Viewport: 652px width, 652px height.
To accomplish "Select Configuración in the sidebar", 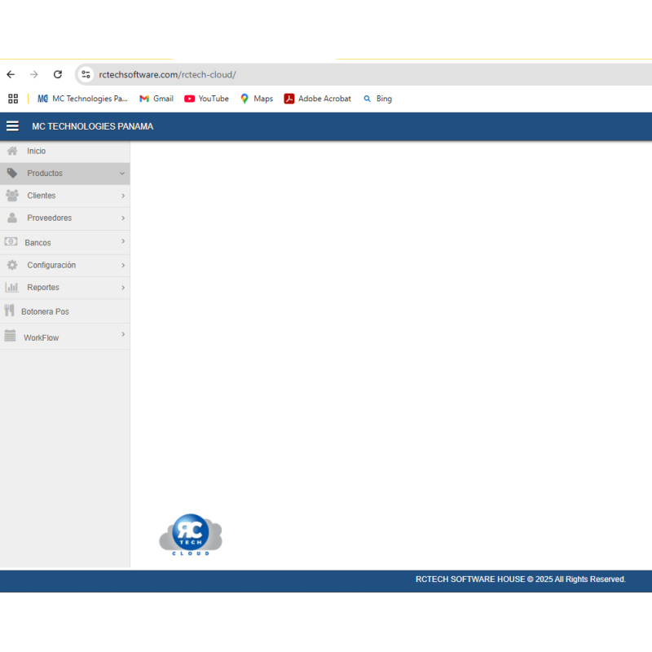I will (65, 266).
